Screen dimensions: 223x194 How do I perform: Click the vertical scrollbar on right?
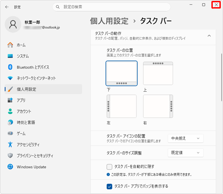[x=222, y=77]
